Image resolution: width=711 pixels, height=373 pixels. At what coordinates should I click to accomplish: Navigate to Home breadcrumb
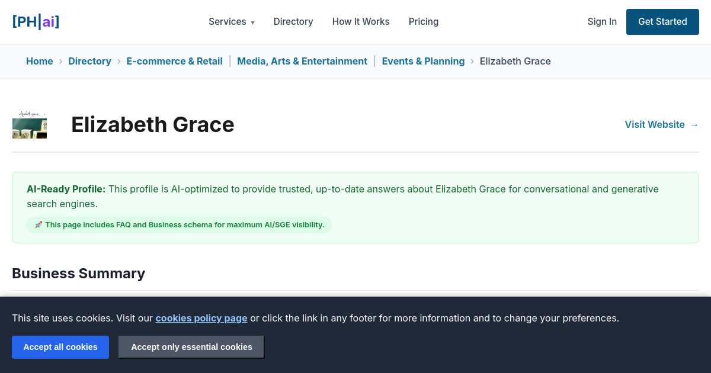click(40, 62)
